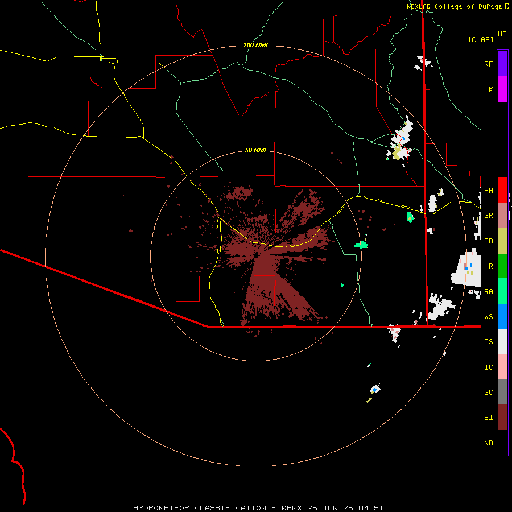Select the GC ground clutter gray swatch
The image size is (512, 512).
tap(502, 392)
